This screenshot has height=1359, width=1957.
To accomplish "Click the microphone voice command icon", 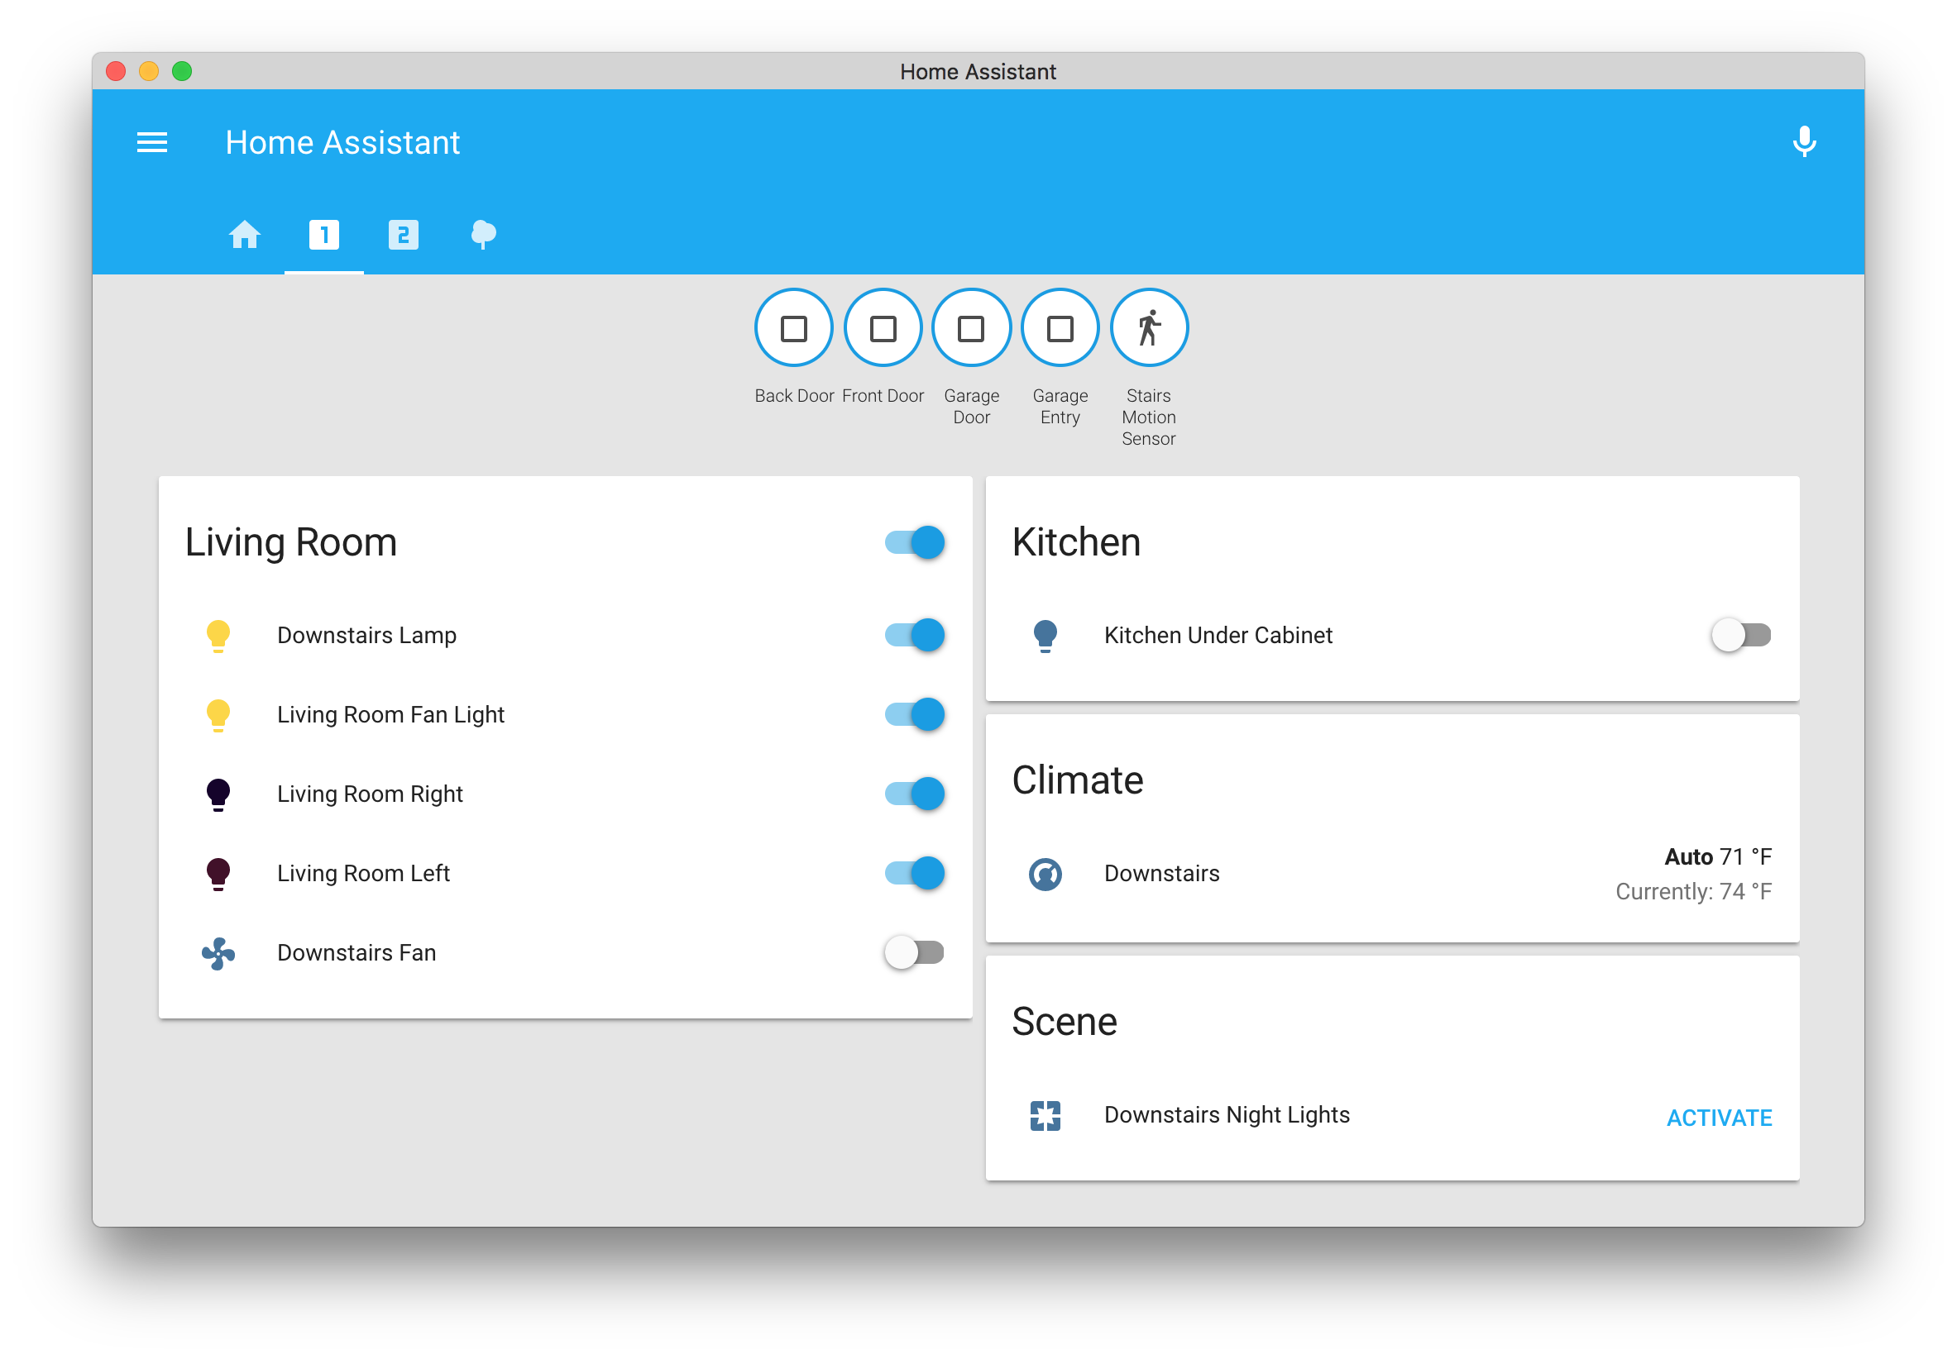I will 1803,142.
